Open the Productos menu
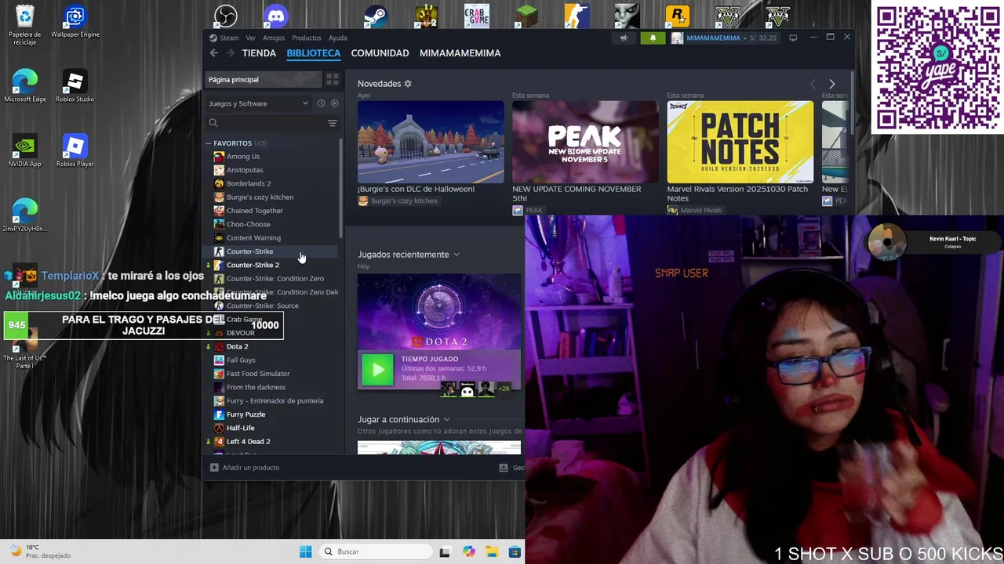 tap(307, 38)
